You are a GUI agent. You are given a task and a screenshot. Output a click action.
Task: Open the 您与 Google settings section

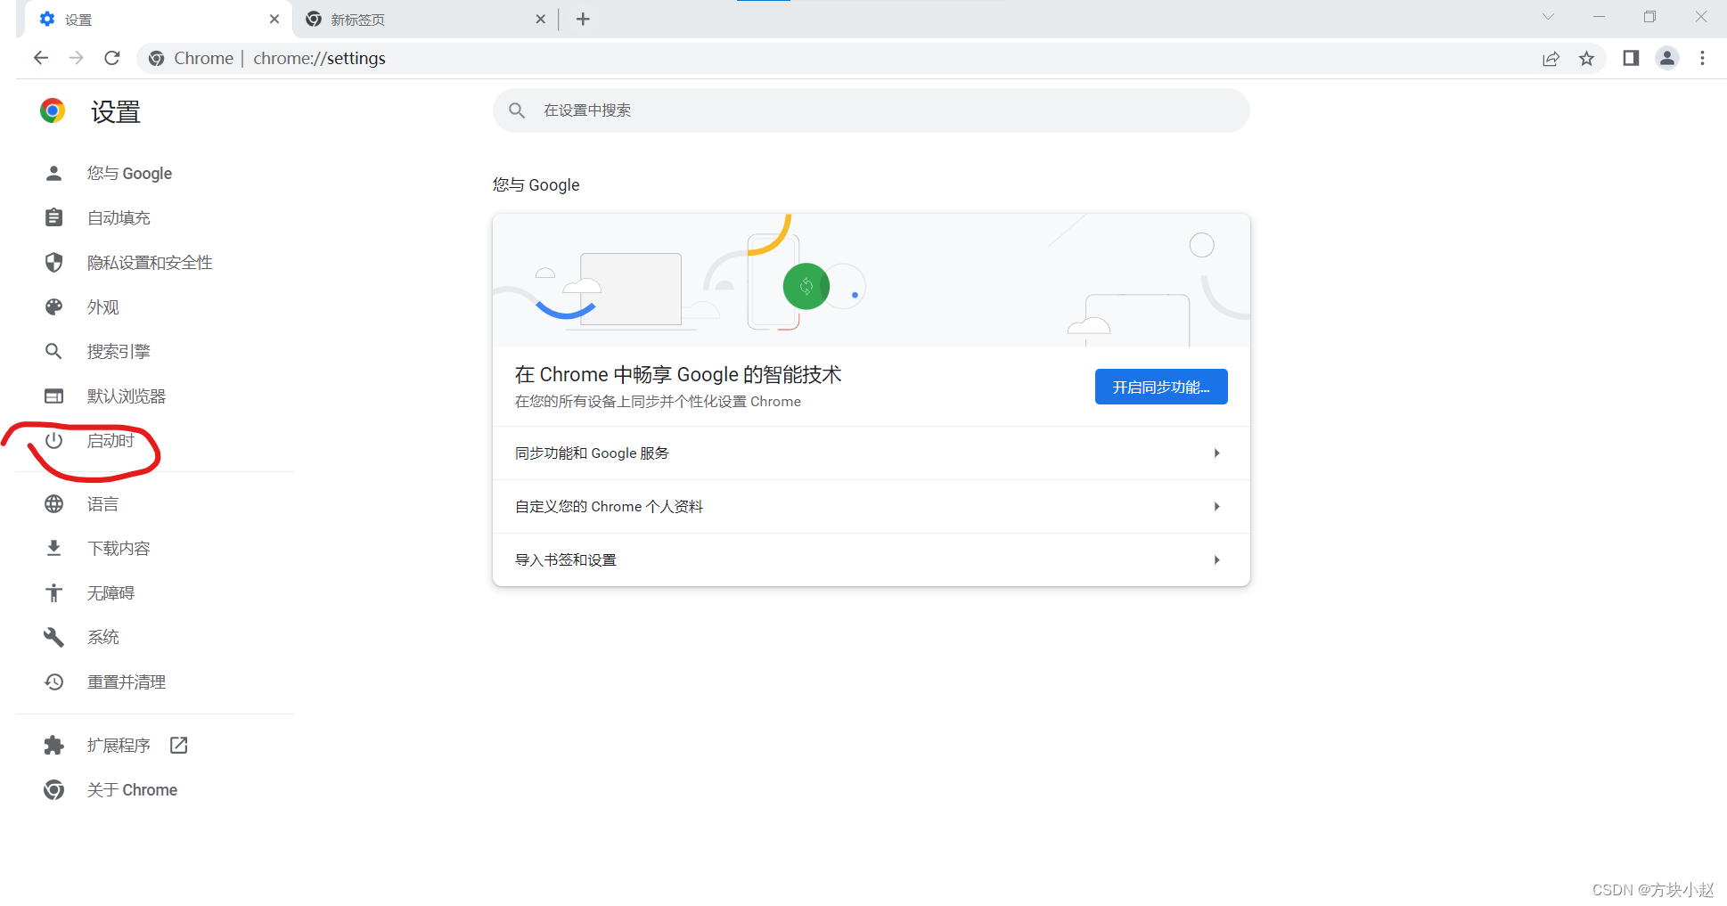129,173
